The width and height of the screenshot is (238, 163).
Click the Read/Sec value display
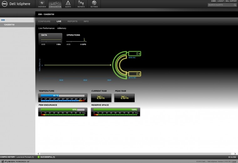click(x=135, y=54)
